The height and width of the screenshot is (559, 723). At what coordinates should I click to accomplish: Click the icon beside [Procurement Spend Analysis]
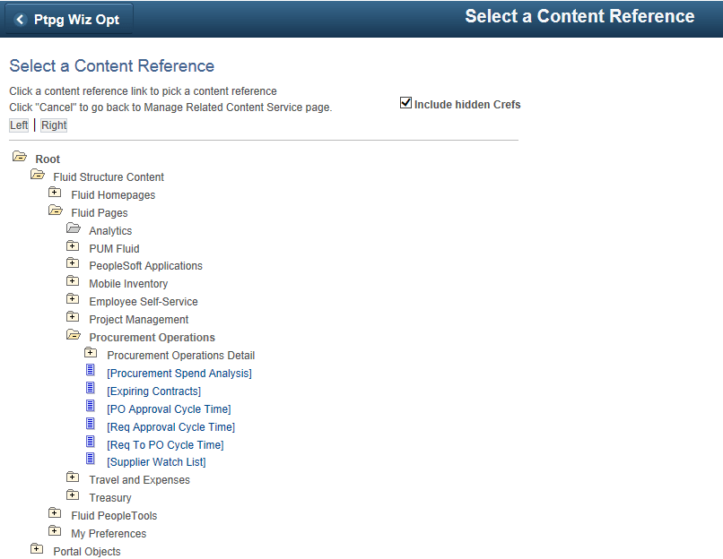[91, 373]
